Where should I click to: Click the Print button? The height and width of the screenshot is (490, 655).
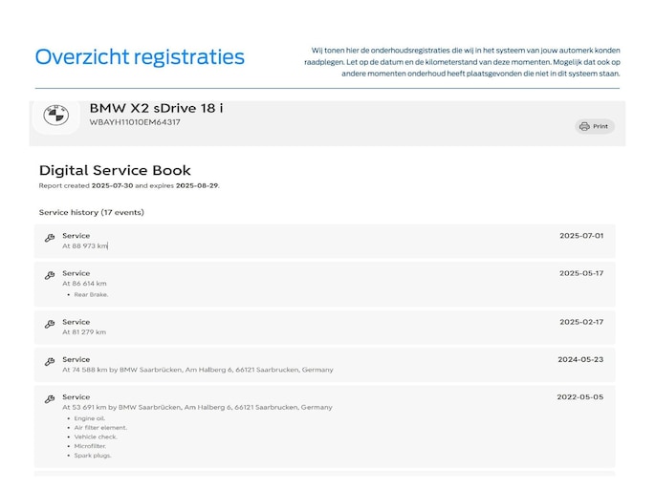point(594,126)
